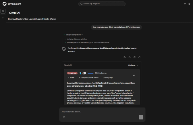Open the notifications bell
193x125 pixels.
pos(185,4)
